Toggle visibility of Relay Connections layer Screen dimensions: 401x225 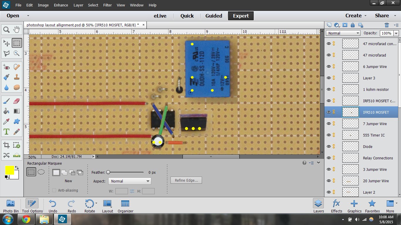(329, 158)
